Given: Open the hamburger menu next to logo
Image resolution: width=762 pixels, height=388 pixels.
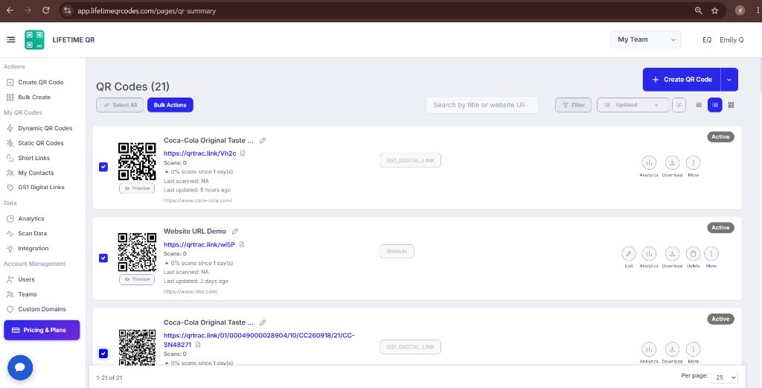Looking at the screenshot, I should tap(10, 39).
